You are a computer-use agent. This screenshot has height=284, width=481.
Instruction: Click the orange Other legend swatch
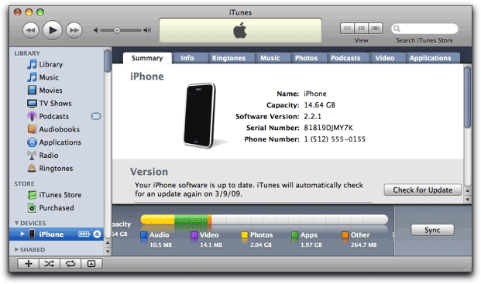pos(345,235)
